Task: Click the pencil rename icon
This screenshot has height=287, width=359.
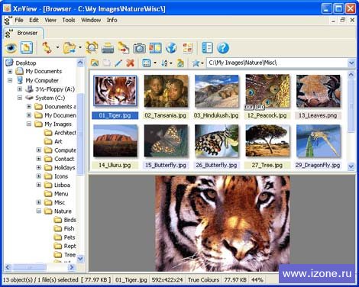Action: pos(118,63)
